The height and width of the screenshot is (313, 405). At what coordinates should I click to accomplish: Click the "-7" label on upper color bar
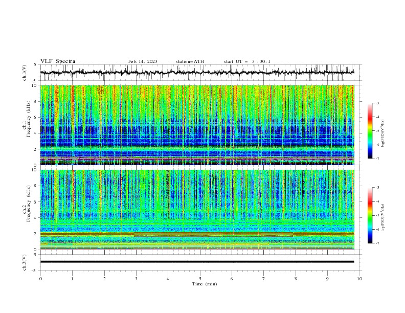tap(377, 159)
